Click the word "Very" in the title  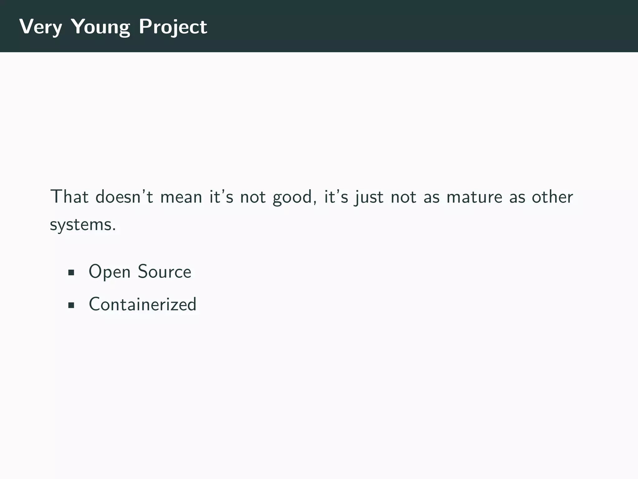pyautogui.click(x=40, y=27)
